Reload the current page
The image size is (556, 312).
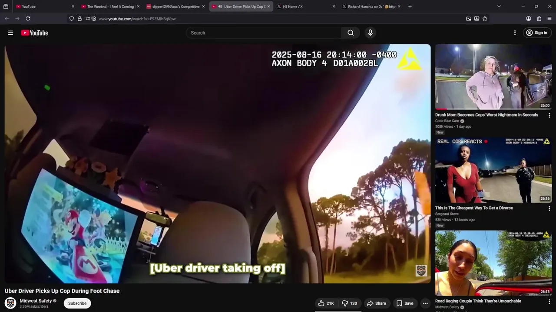tap(28, 19)
